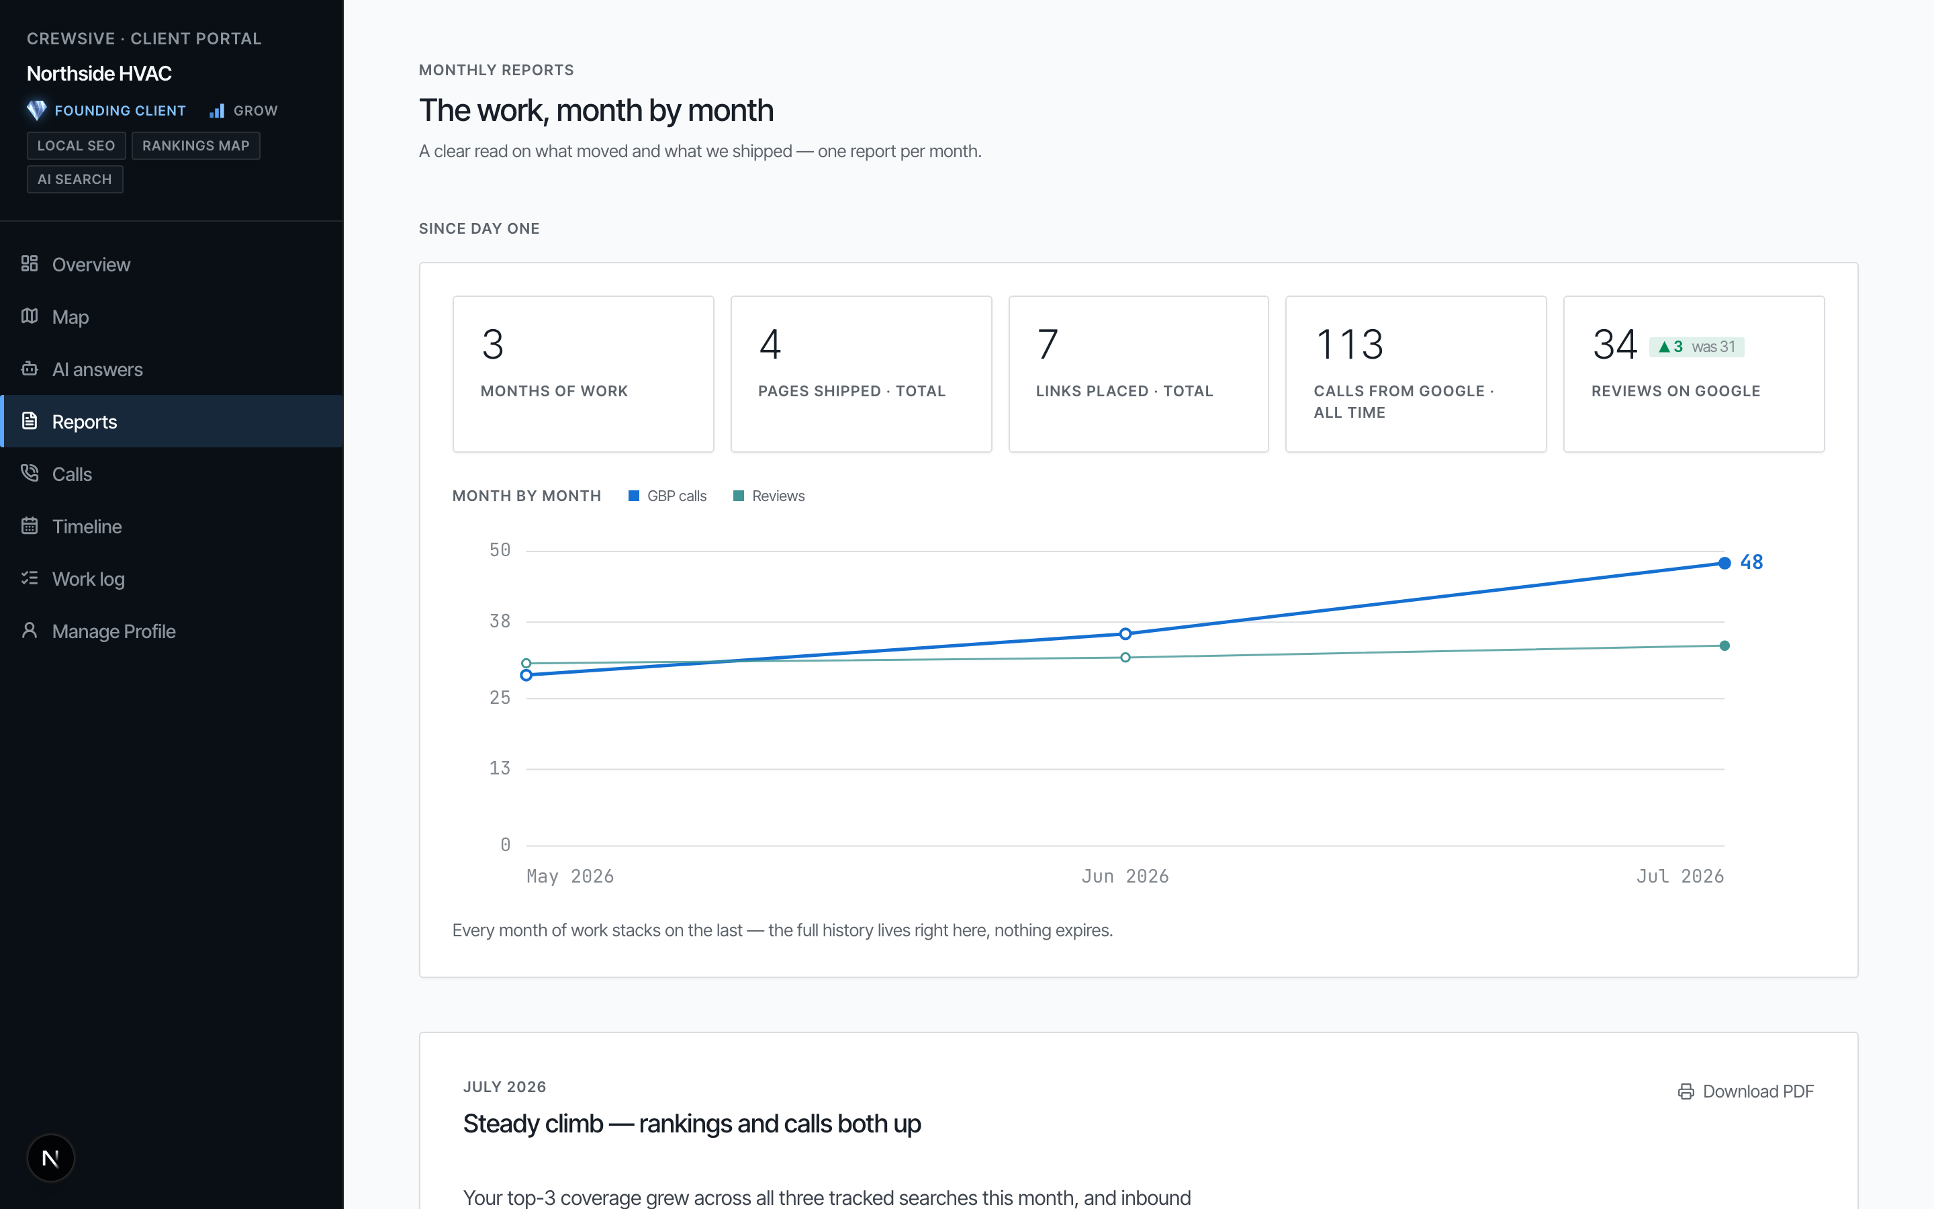The width and height of the screenshot is (1934, 1209).
Task: Open the Work log
Action: click(x=173, y=579)
